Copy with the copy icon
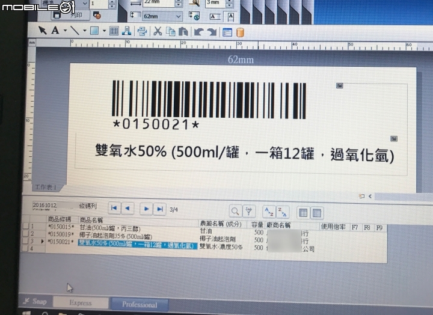The image size is (433, 315). pos(171,32)
